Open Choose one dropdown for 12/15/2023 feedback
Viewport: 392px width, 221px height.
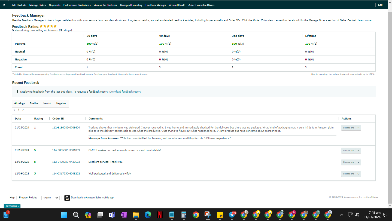[x=351, y=162]
